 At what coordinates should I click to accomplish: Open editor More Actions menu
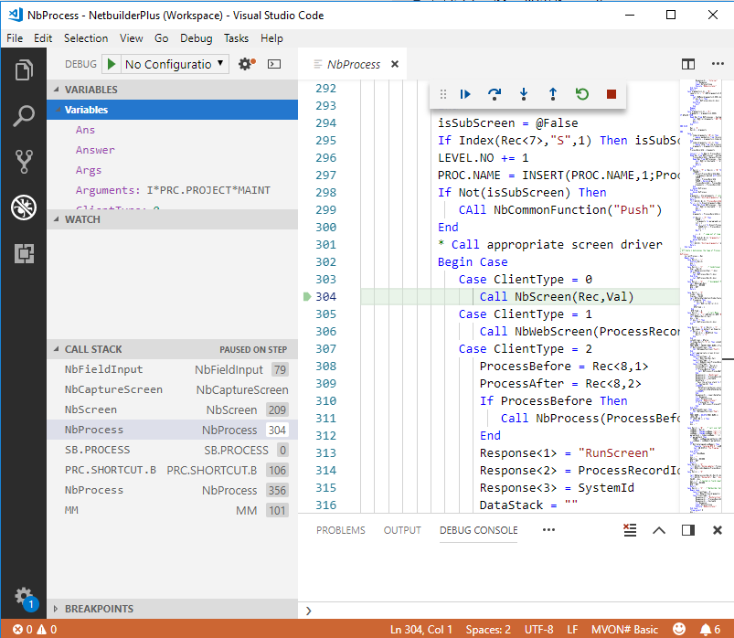[x=718, y=64]
